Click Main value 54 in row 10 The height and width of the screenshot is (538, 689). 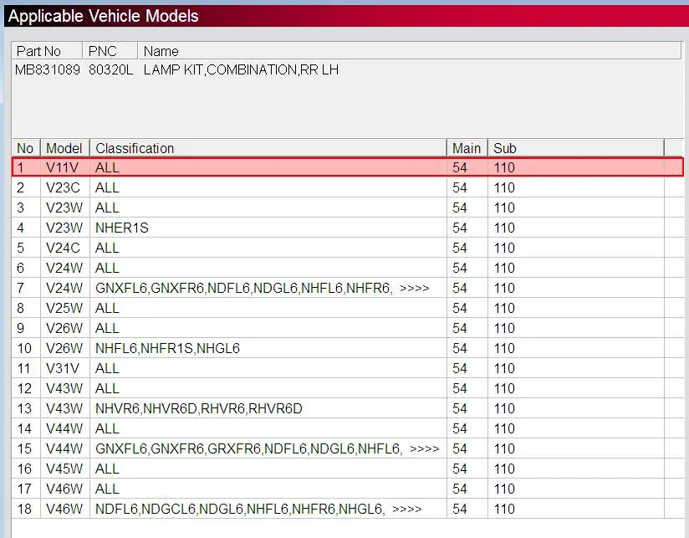[460, 349]
